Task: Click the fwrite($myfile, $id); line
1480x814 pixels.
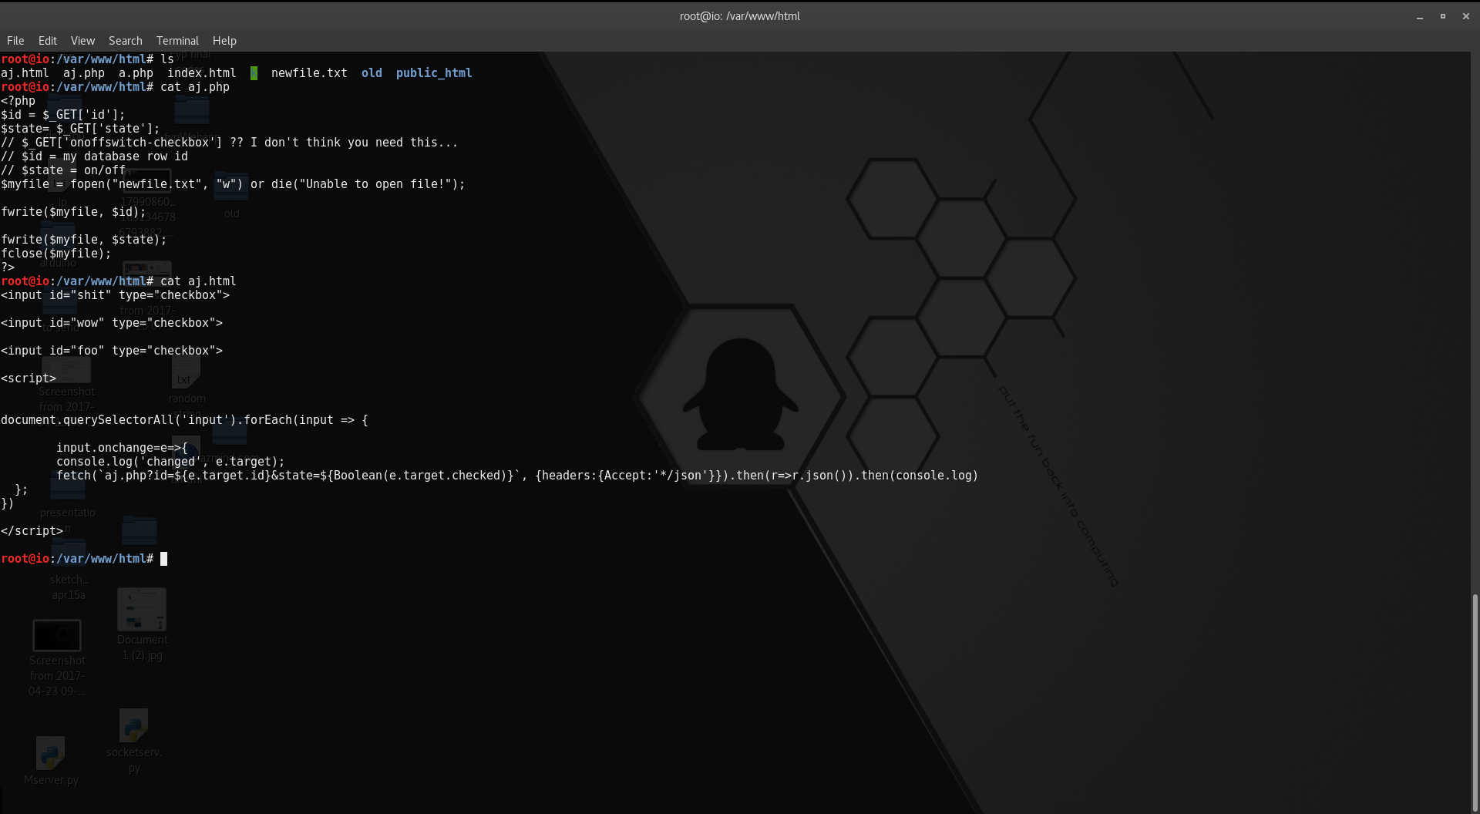Action: 73,212
